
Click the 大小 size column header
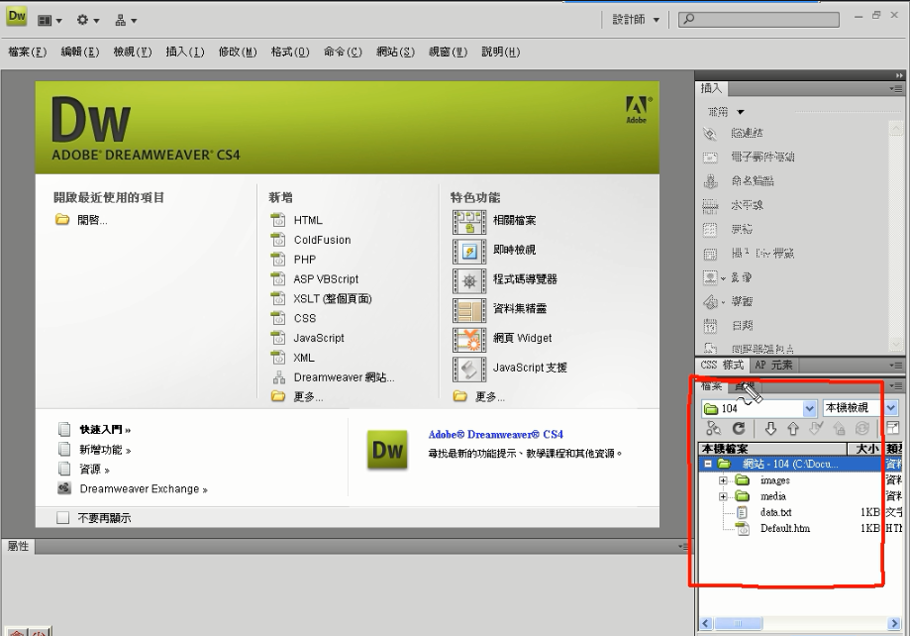tap(865, 449)
